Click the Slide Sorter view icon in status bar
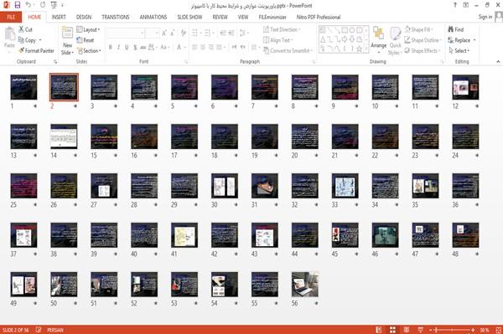The width and height of the screenshot is (503, 334). coord(392,330)
